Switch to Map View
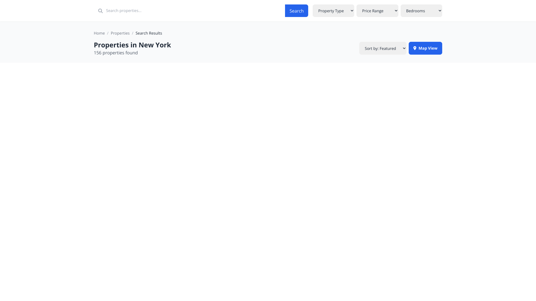Screen dimensions: 536x301 tap(428, 48)
